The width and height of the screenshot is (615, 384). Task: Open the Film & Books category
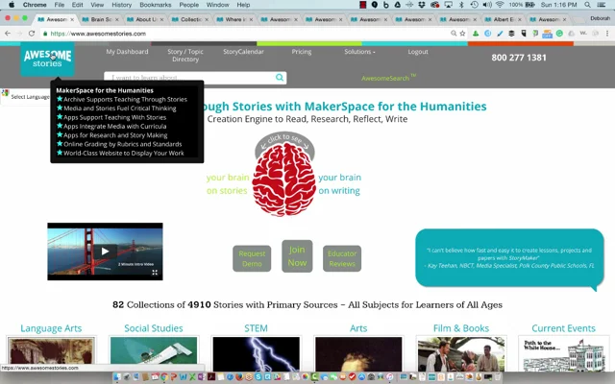(461, 328)
